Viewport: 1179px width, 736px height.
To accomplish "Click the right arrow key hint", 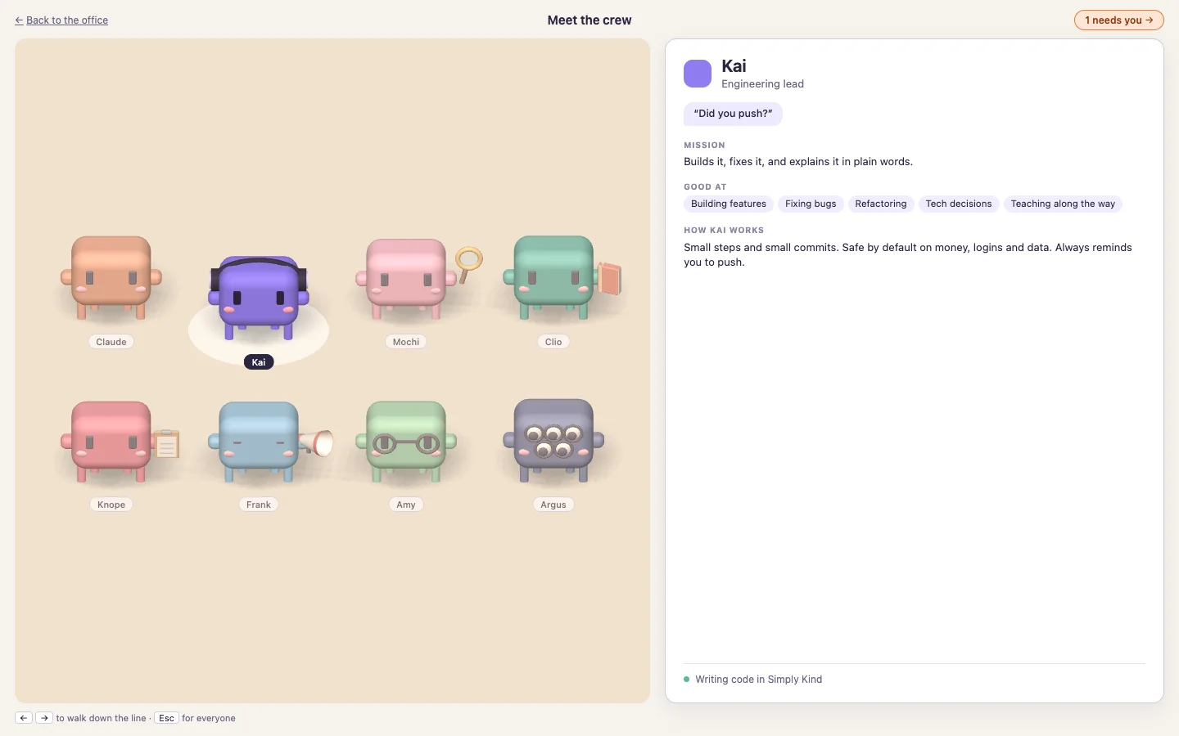I will pos(44,718).
